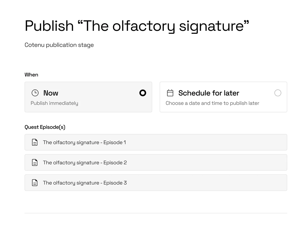
Task: Click the horizontal divider line below episodes
Action: click(156, 213)
